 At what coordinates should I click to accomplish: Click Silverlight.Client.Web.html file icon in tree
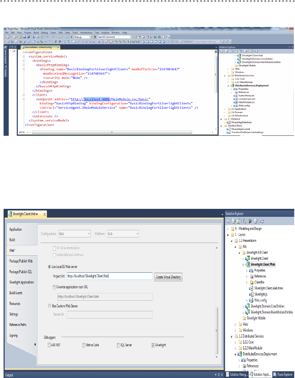click(251, 288)
